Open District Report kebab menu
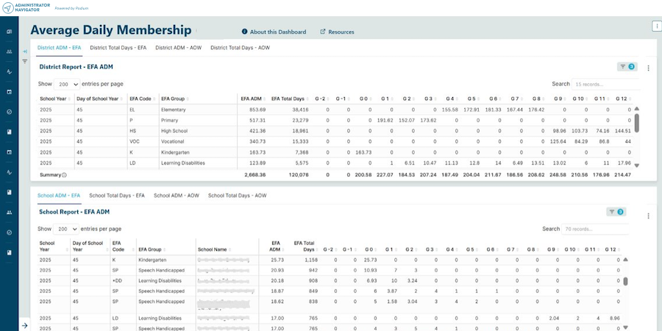Viewport: 662px width, 331px height. 649,68
